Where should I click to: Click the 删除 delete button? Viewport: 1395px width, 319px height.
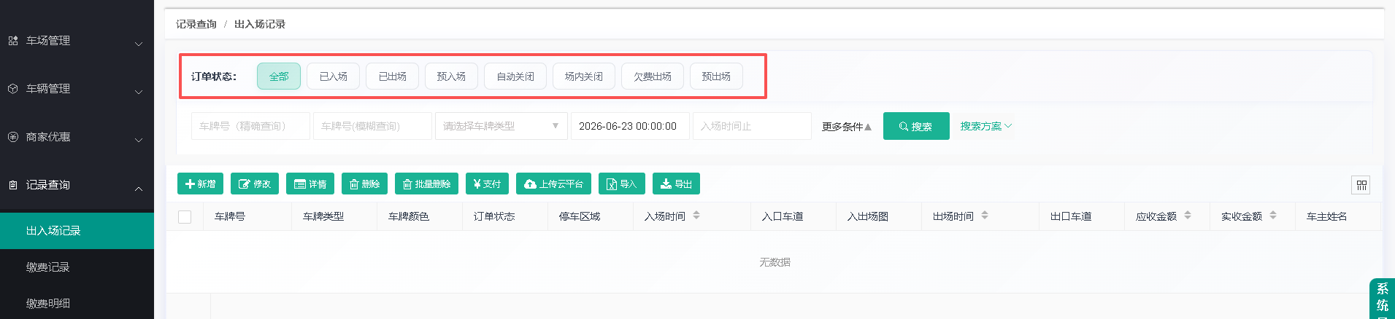point(364,184)
